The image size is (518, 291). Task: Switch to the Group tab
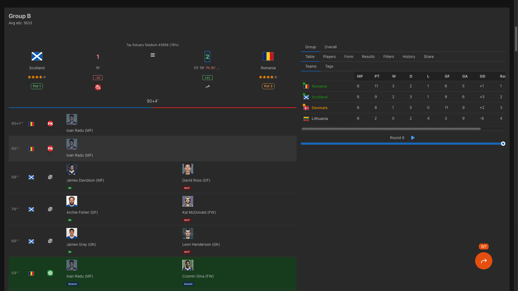pos(311,47)
